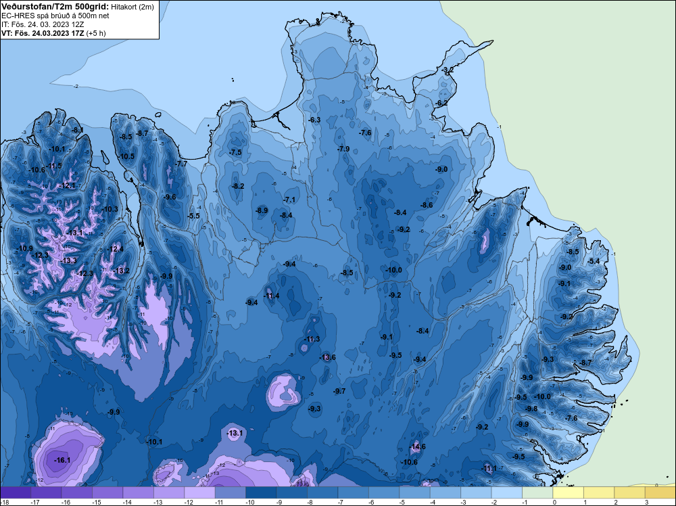Click the -14.6 temperature label
The image size is (676, 506).
click(x=417, y=446)
